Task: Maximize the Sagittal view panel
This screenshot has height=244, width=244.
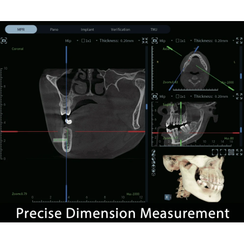Action: [x=239, y=97]
